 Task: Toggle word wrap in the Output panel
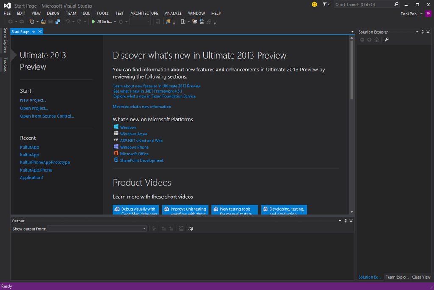pos(191,229)
